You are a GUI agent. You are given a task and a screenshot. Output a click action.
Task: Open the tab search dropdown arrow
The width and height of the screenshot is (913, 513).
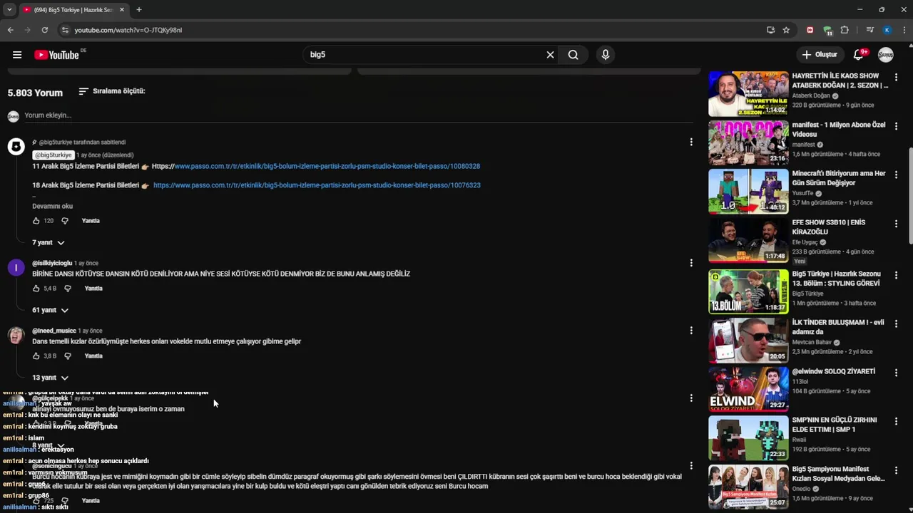pos(9,9)
